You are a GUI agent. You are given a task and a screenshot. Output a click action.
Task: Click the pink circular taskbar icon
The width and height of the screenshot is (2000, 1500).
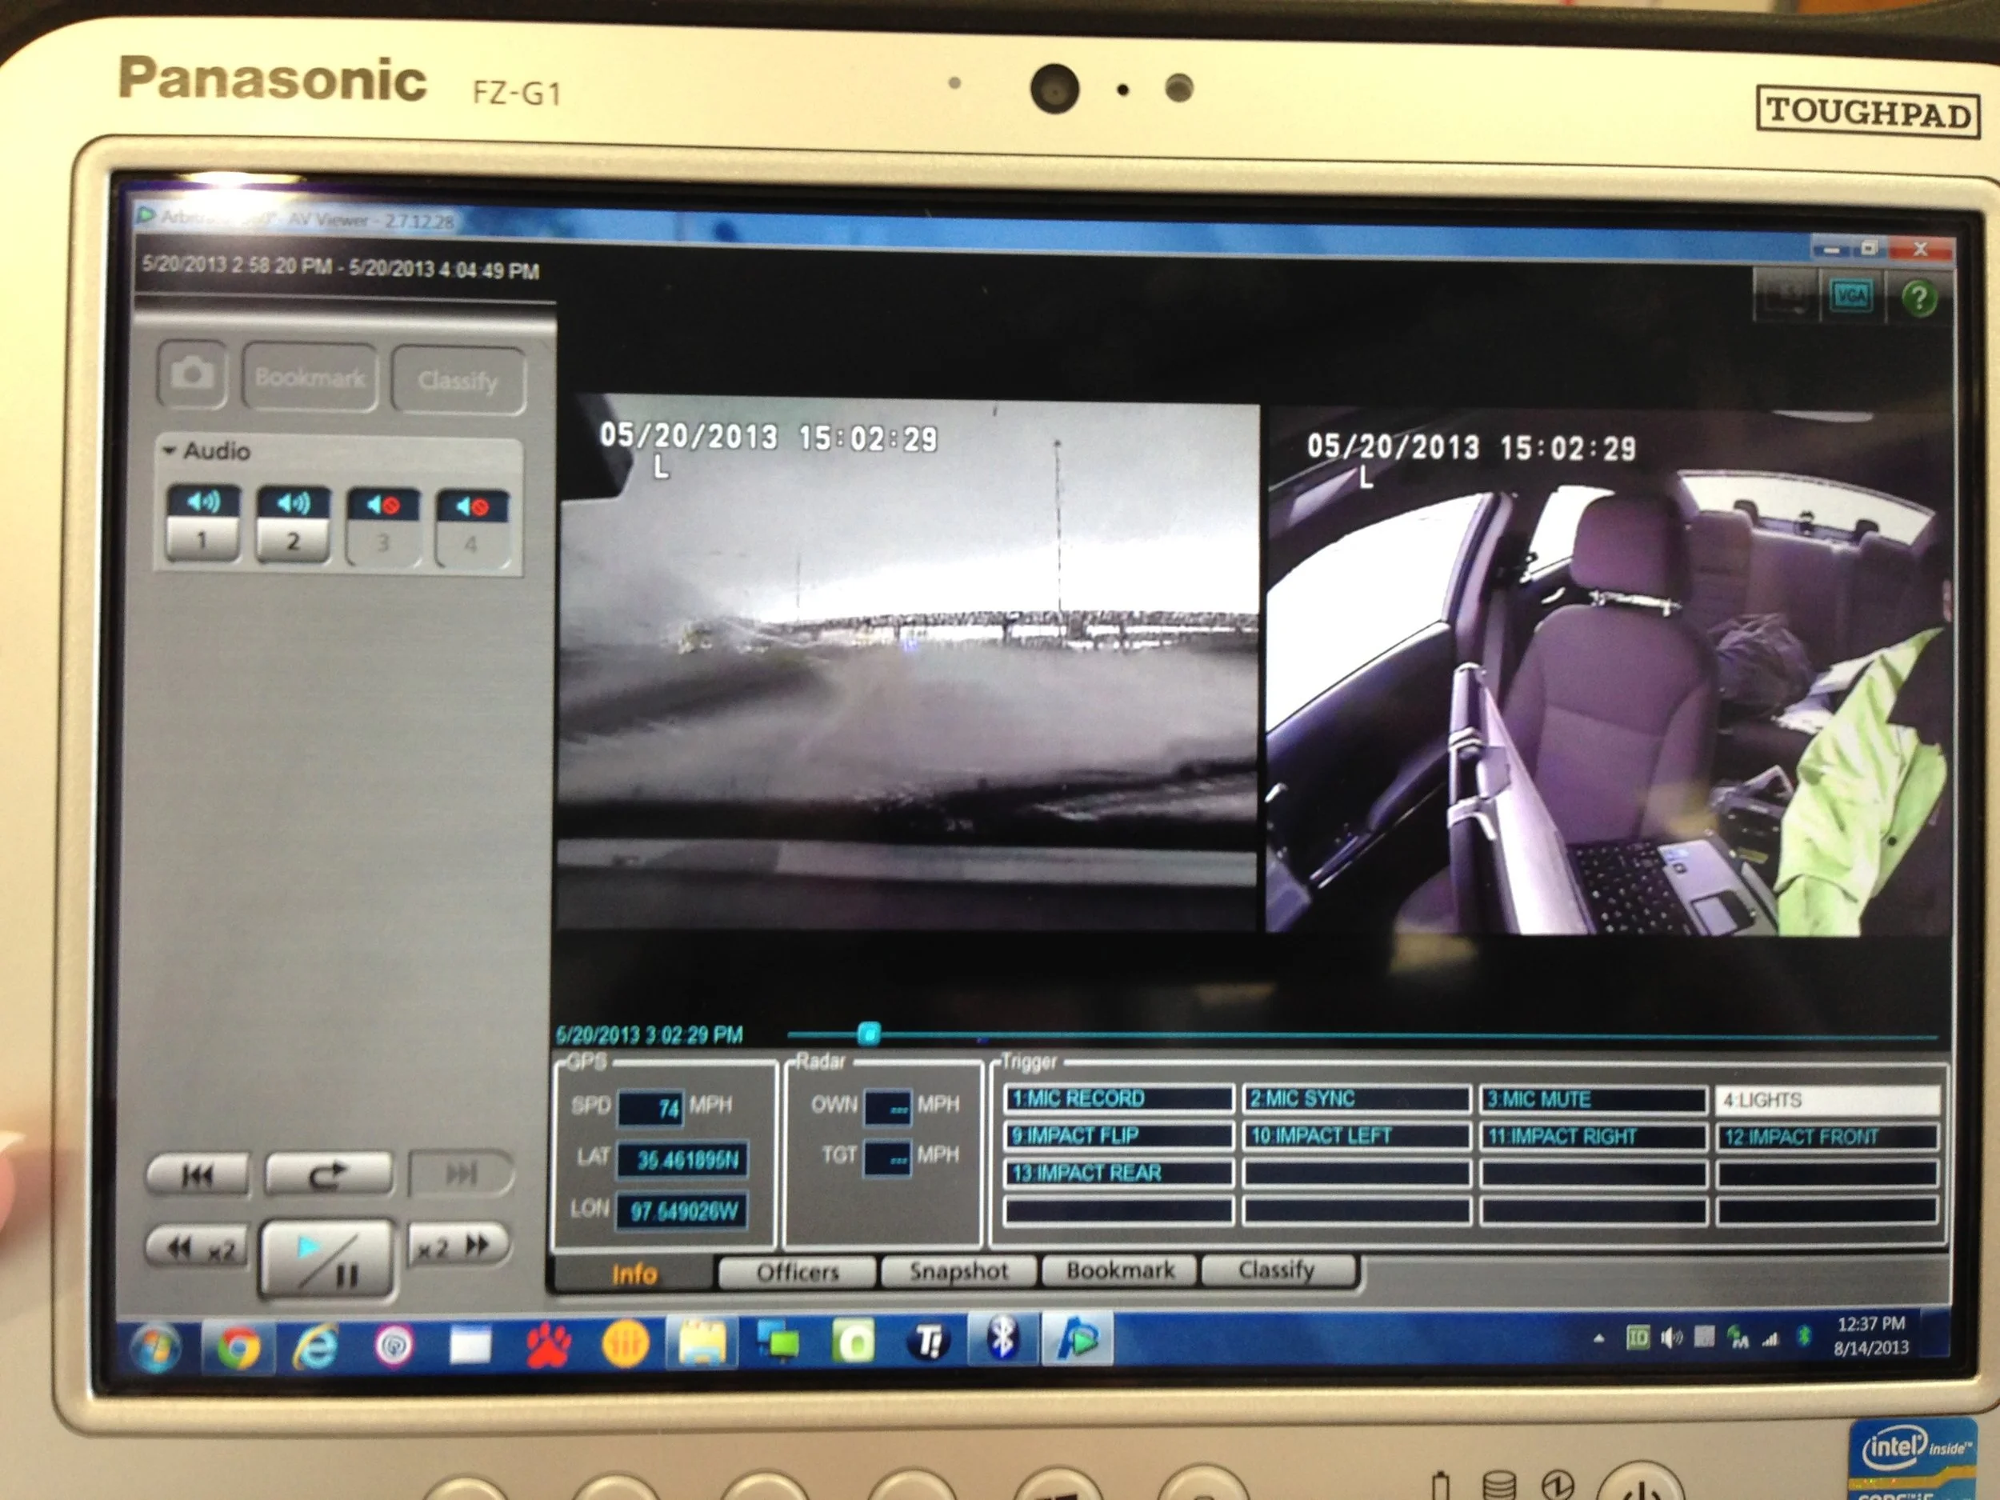394,1346
